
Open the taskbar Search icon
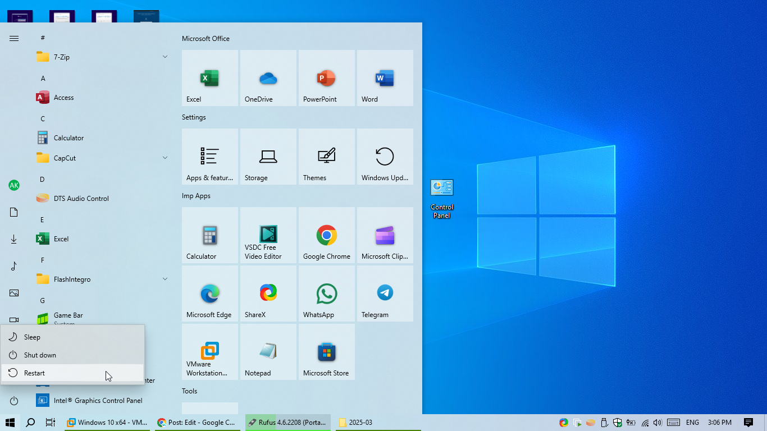point(31,423)
